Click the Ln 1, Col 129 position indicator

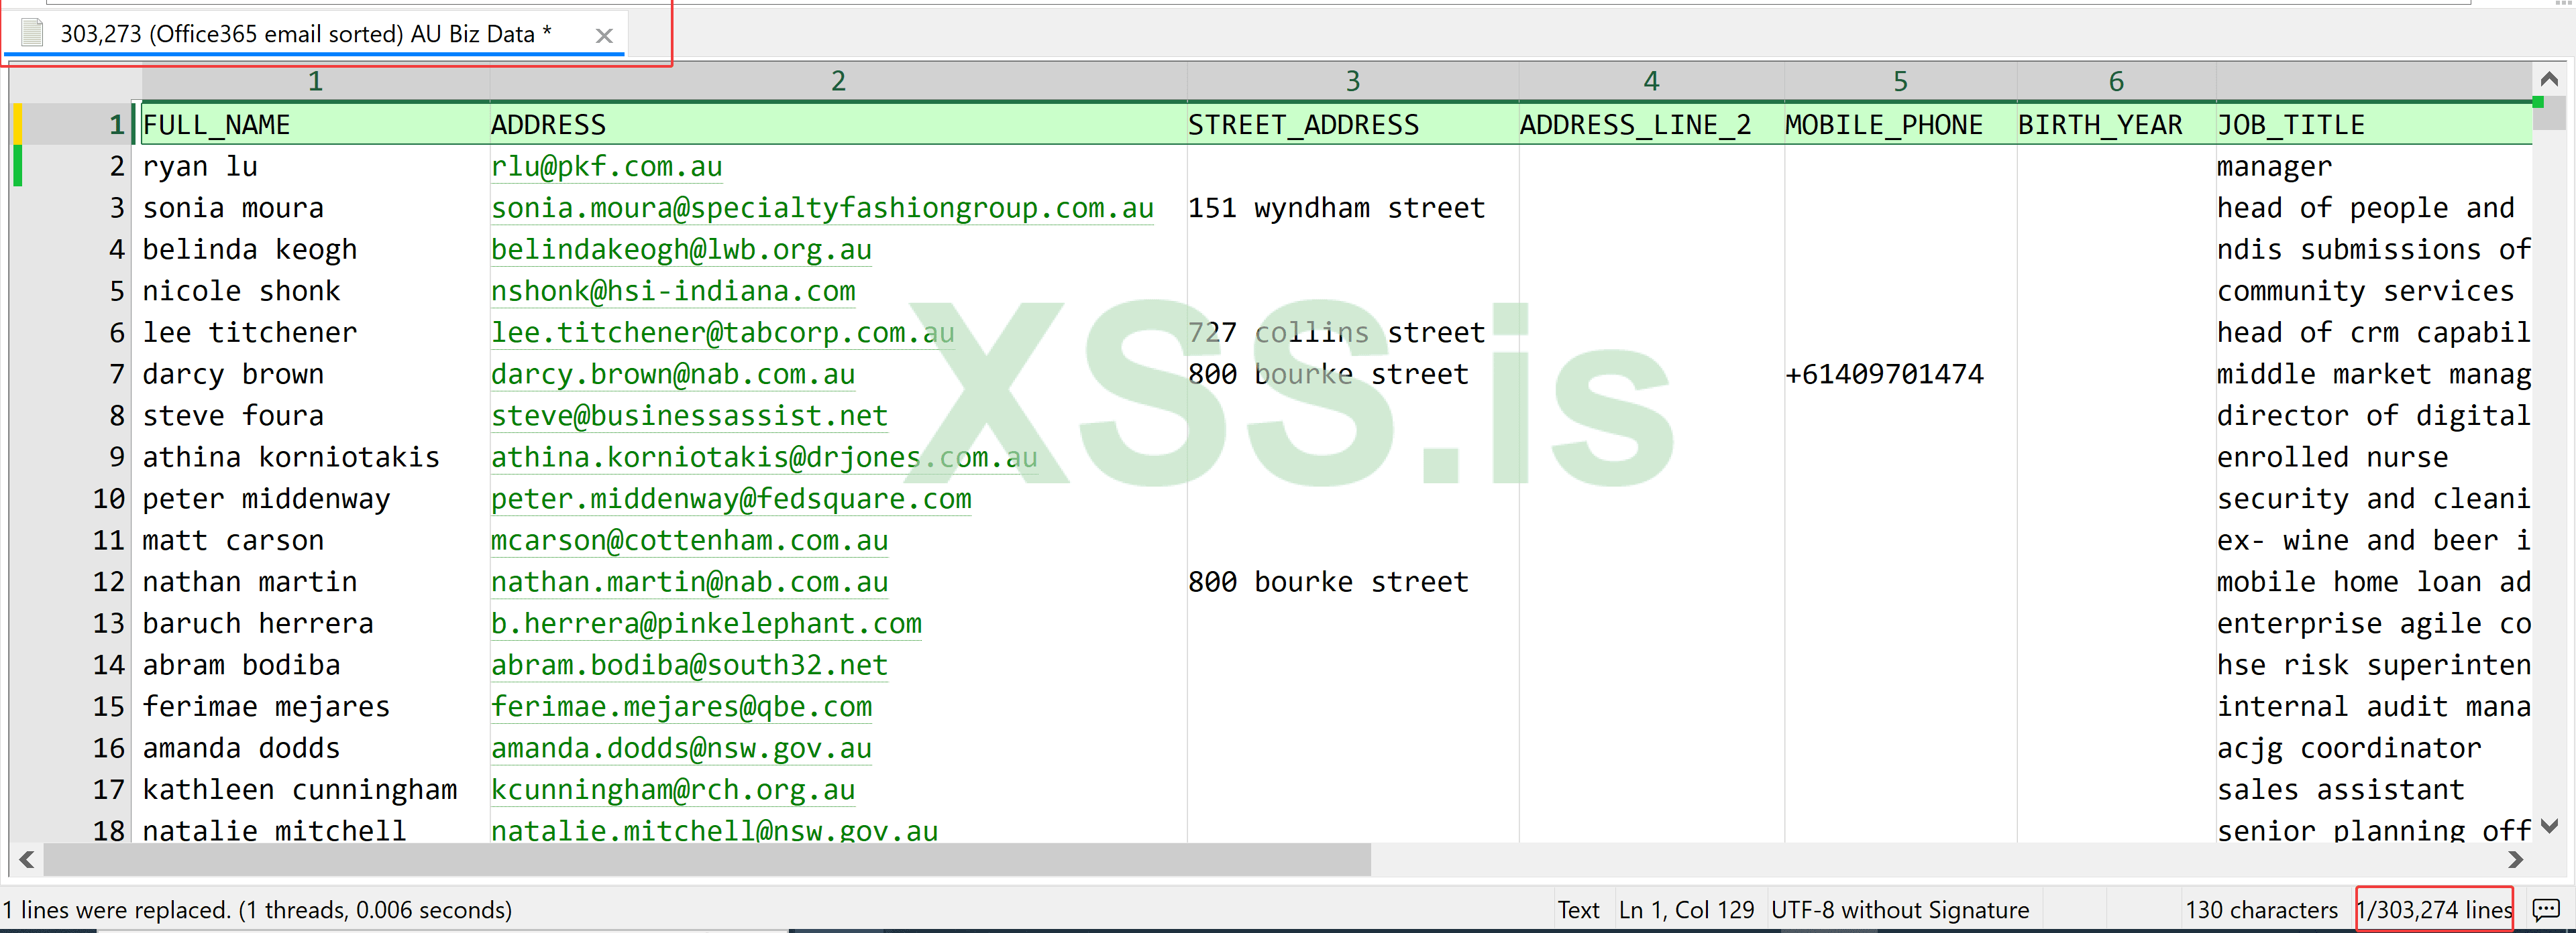tap(1686, 909)
